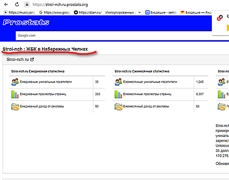Image resolution: width=229 pixels, height=180 pixels.
Task: Open the Импортированные bookmarks folder
Action: click(x=120, y=12)
